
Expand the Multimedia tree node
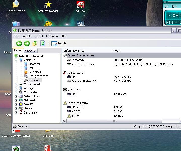point(16,92)
